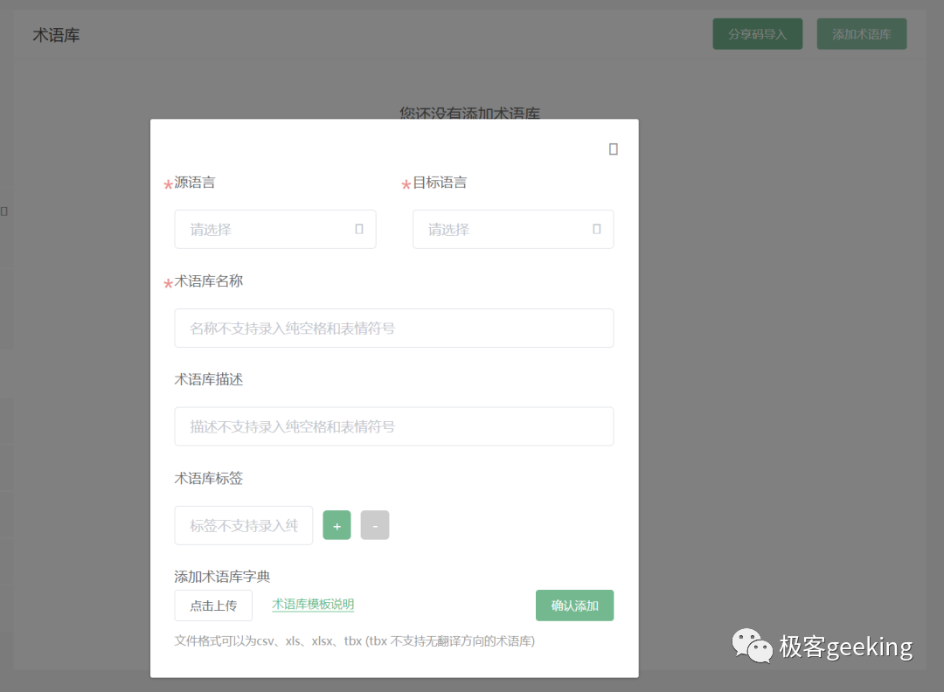Viewport: 944px width, 692px height.
Task: Focus the 术语库名称 input field
Action: click(x=393, y=328)
